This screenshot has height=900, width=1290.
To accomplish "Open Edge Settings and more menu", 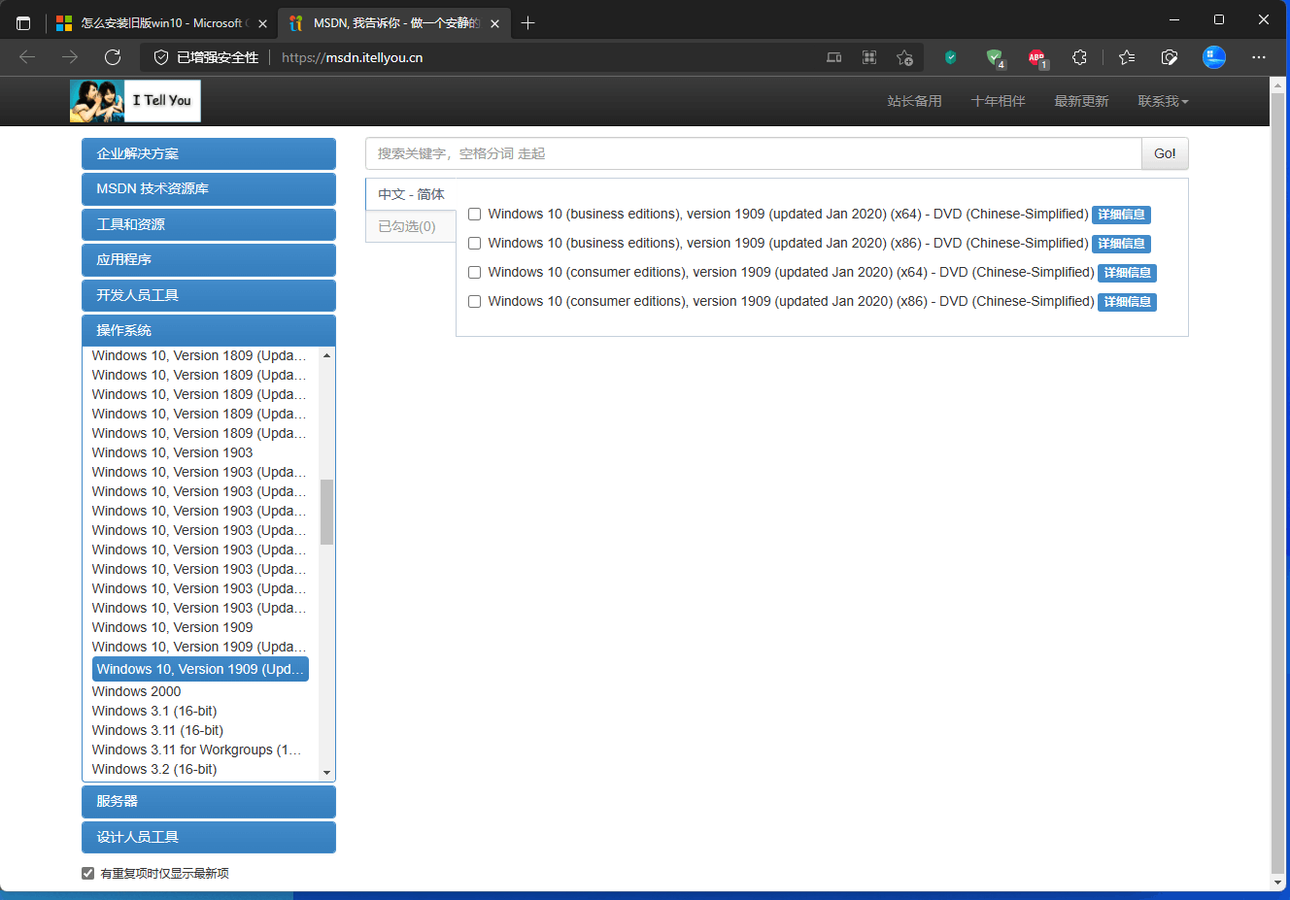I will tap(1259, 57).
